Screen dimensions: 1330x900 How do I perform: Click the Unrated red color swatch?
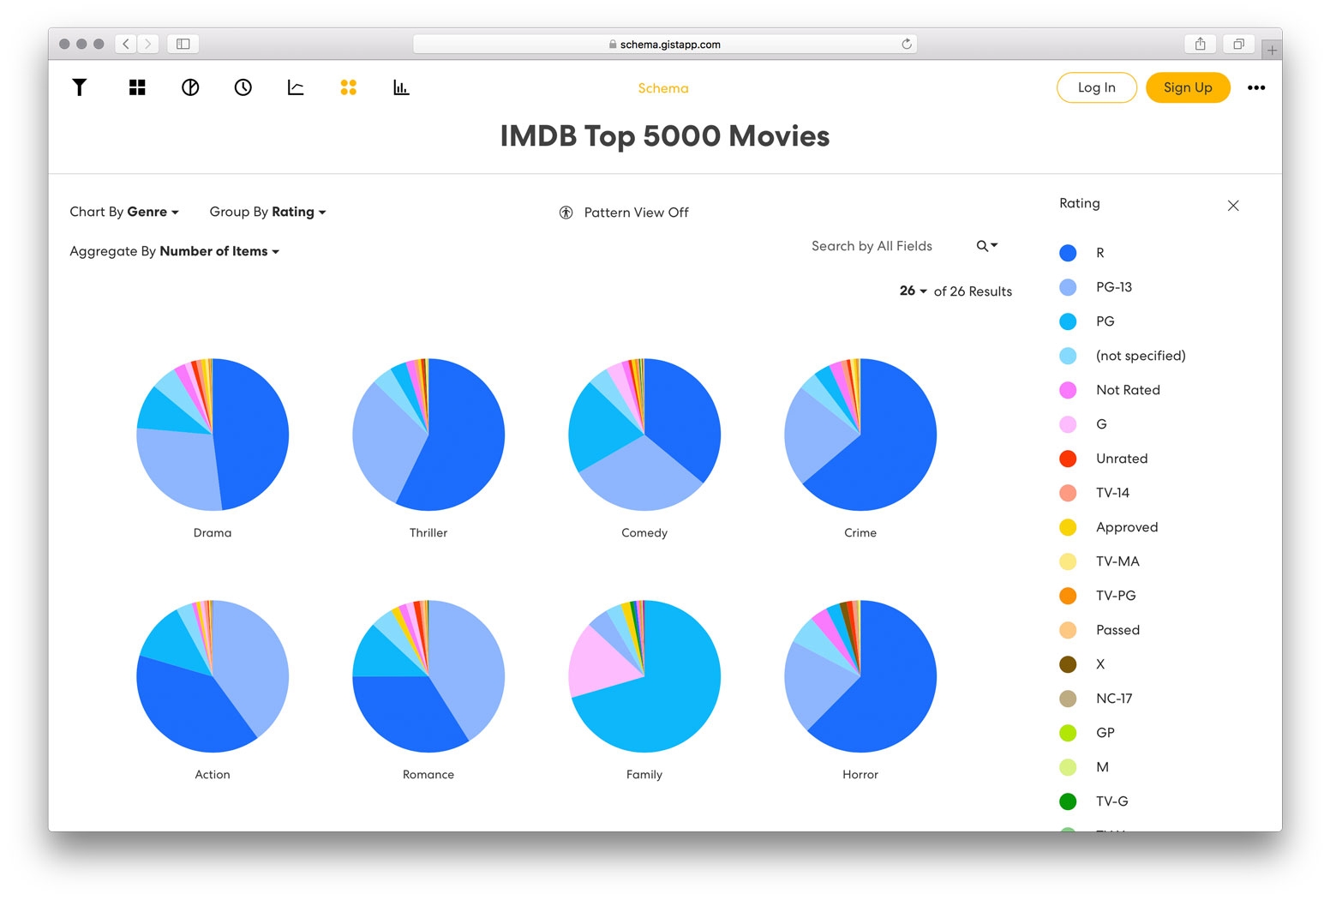pyautogui.click(x=1068, y=459)
